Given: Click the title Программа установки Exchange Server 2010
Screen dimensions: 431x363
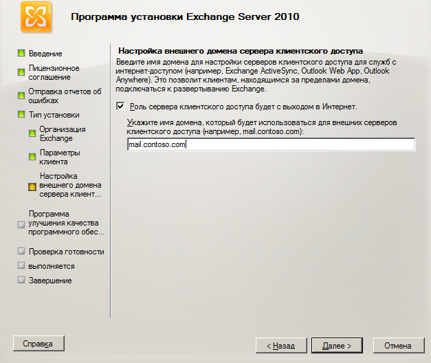Looking at the screenshot, I should pos(185,16).
